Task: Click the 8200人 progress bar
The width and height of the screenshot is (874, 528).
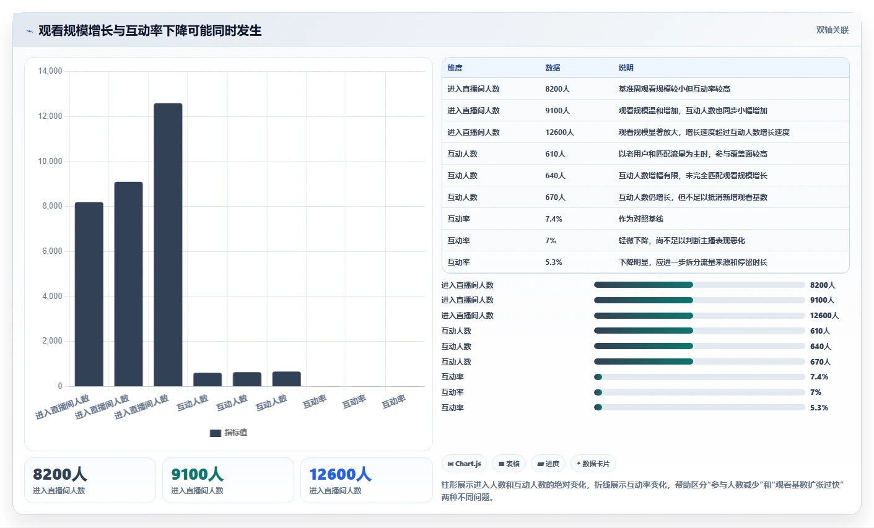Action: point(699,285)
